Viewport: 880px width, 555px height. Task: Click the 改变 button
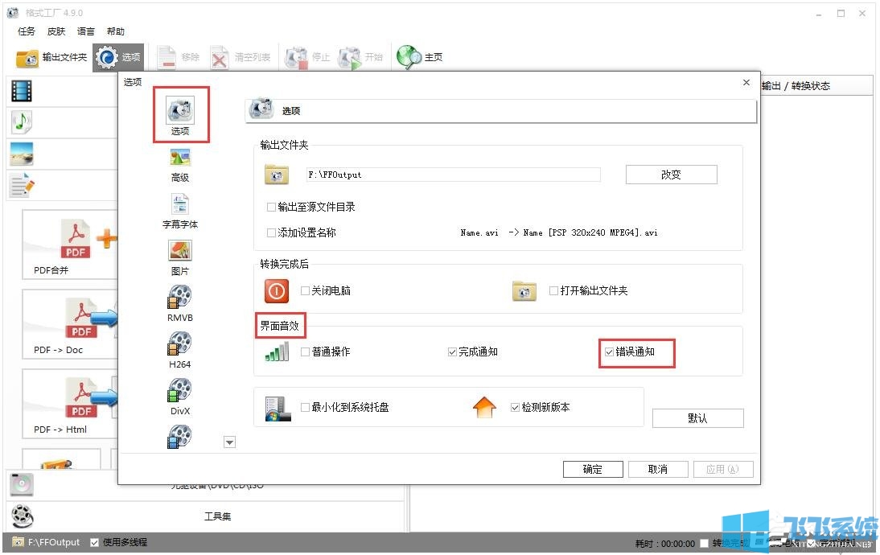click(x=671, y=175)
